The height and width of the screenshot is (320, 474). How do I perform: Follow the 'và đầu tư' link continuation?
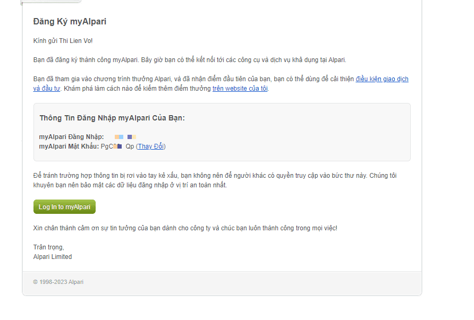[47, 89]
